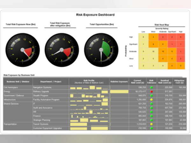Click the current risk value 65,570,417
This screenshot has width=191, height=143.
coord(141,92)
